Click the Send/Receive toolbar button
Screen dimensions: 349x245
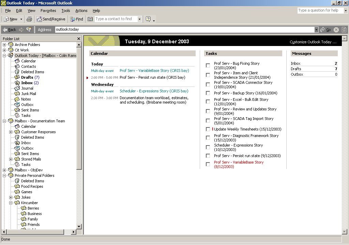(x=51, y=19)
